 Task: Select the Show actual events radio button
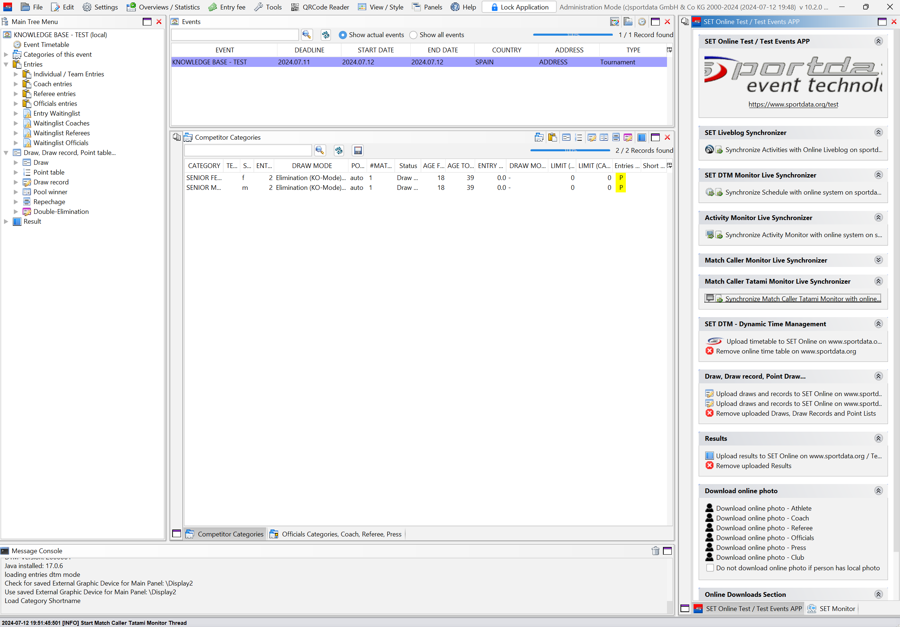click(x=343, y=35)
